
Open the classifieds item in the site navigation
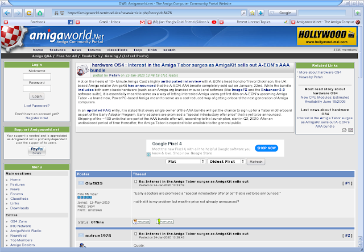pyautogui.click(x=117, y=50)
